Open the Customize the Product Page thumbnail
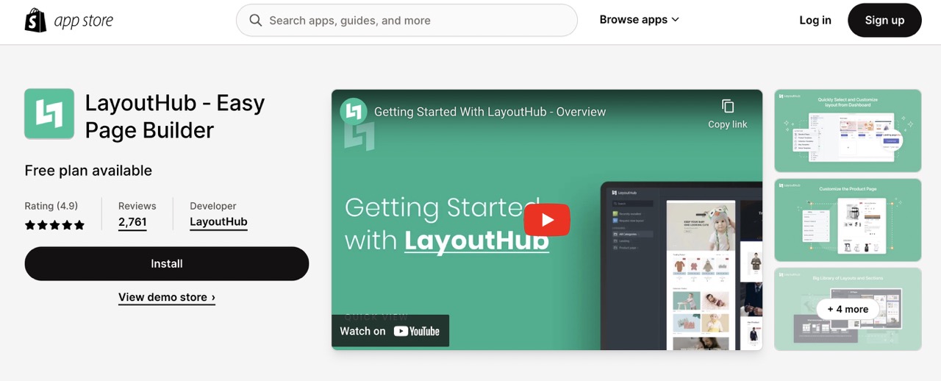 coord(848,220)
